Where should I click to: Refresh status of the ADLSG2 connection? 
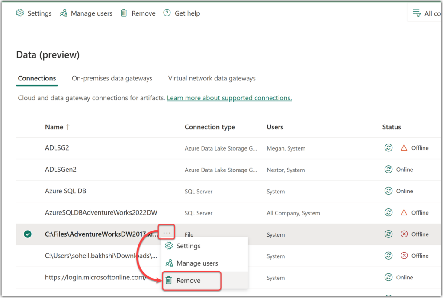pyautogui.click(x=388, y=148)
